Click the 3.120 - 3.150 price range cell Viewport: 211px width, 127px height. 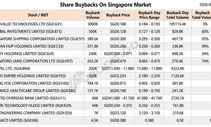[x=149, y=113]
